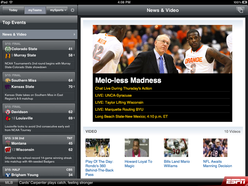Tap the Southern Miss eagle logo
This screenshot has width=248, height=186.
click(7, 81)
